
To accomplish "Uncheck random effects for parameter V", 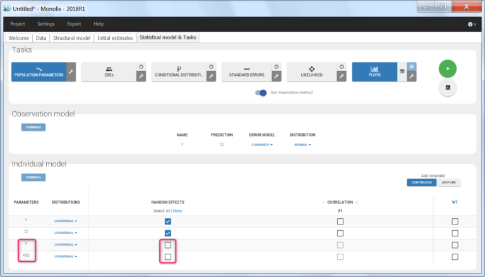I will (167, 221).
